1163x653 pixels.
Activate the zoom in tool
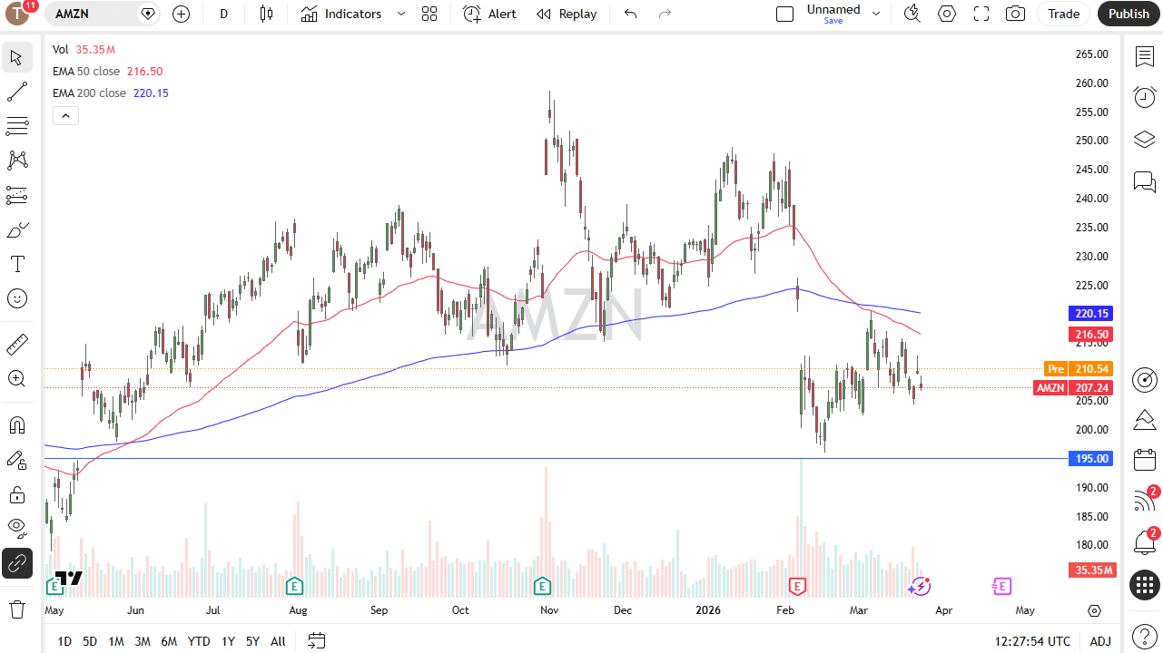click(17, 379)
